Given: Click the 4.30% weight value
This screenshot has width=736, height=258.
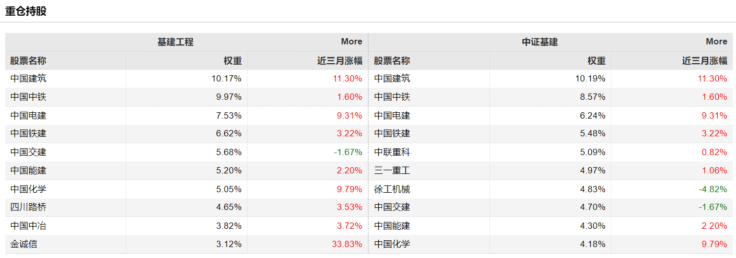Looking at the screenshot, I should coord(593,226).
